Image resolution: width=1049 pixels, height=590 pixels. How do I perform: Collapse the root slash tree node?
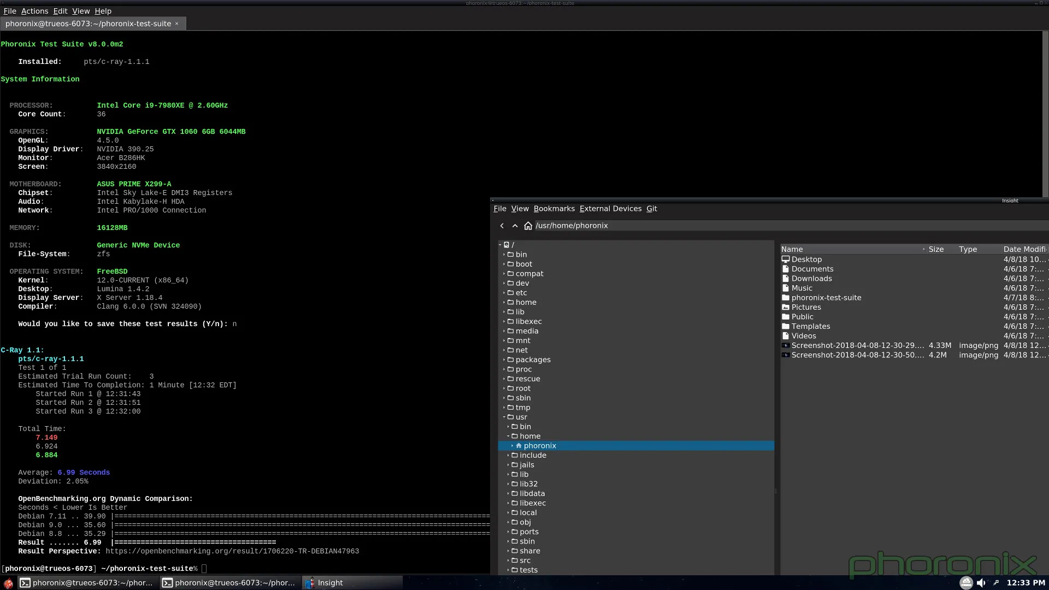500,245
